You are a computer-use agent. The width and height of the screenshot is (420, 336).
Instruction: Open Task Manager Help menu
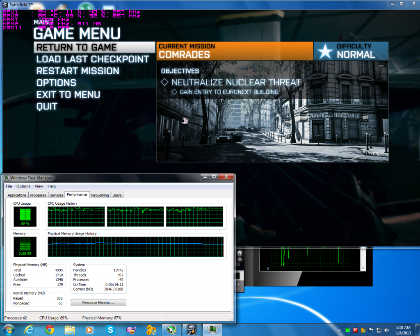[52, 186]
